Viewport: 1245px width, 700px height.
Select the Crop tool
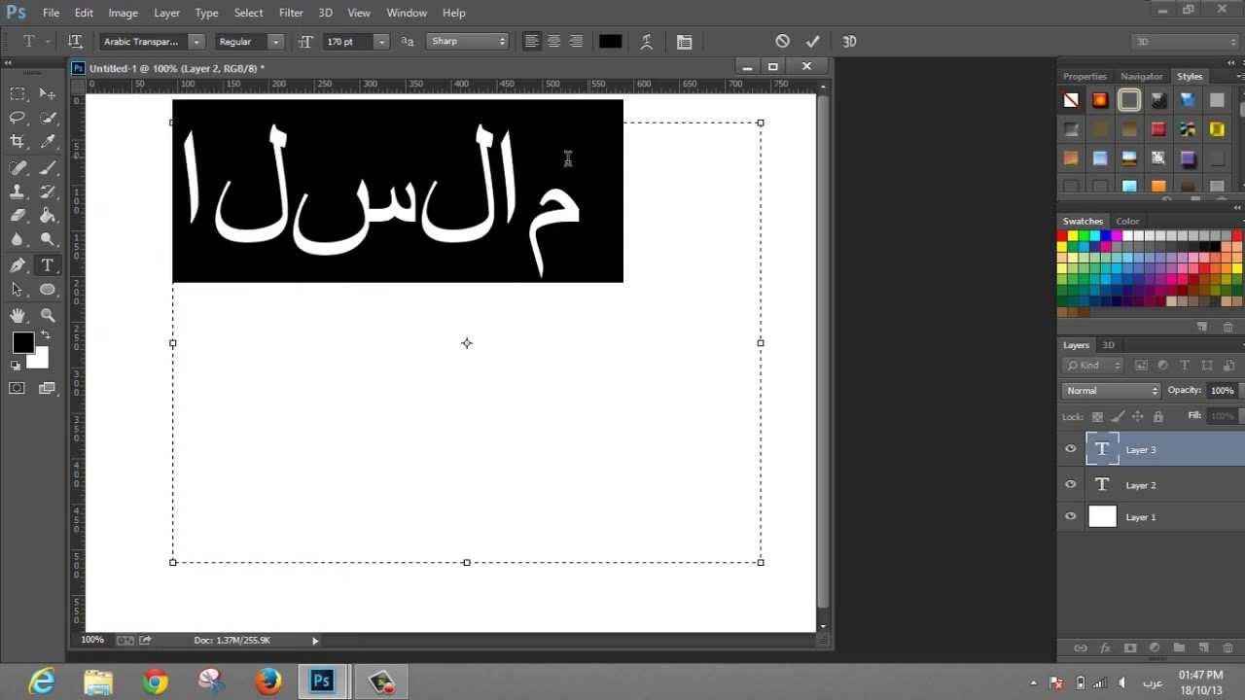coord(18,142)
